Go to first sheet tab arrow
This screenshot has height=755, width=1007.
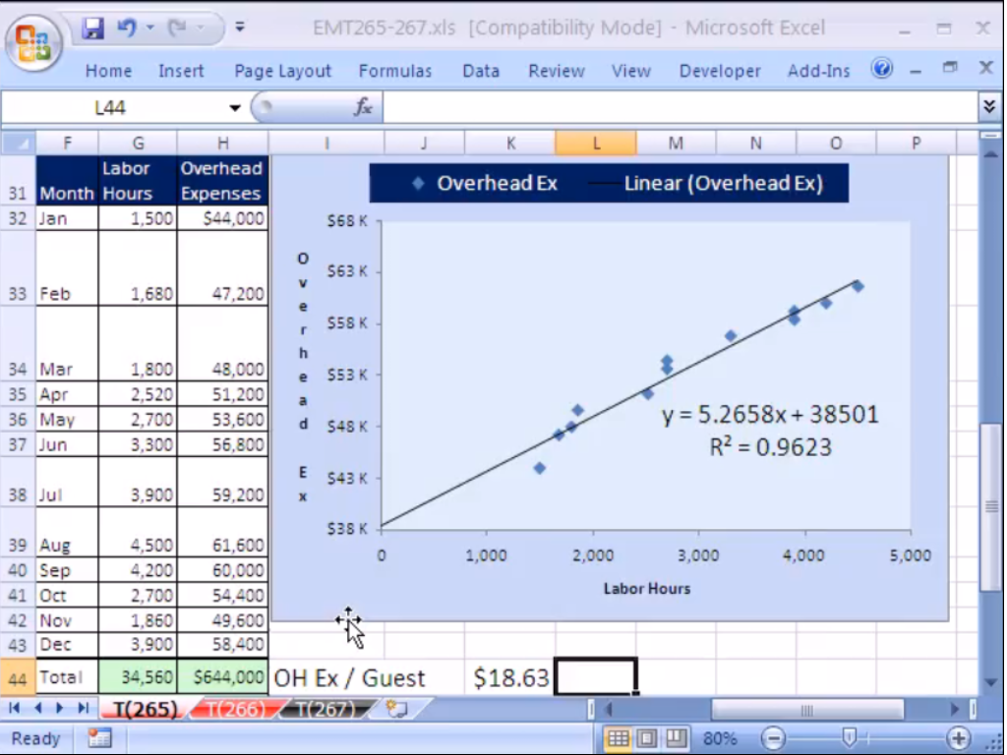[14, 708]
